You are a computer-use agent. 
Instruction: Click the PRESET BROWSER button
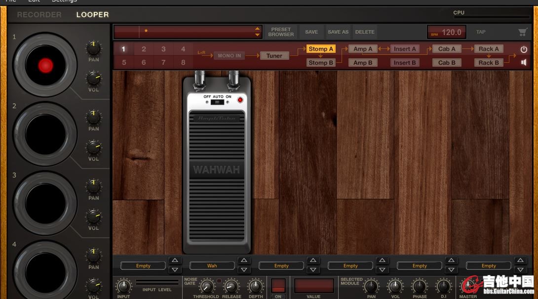coord(281,32)
